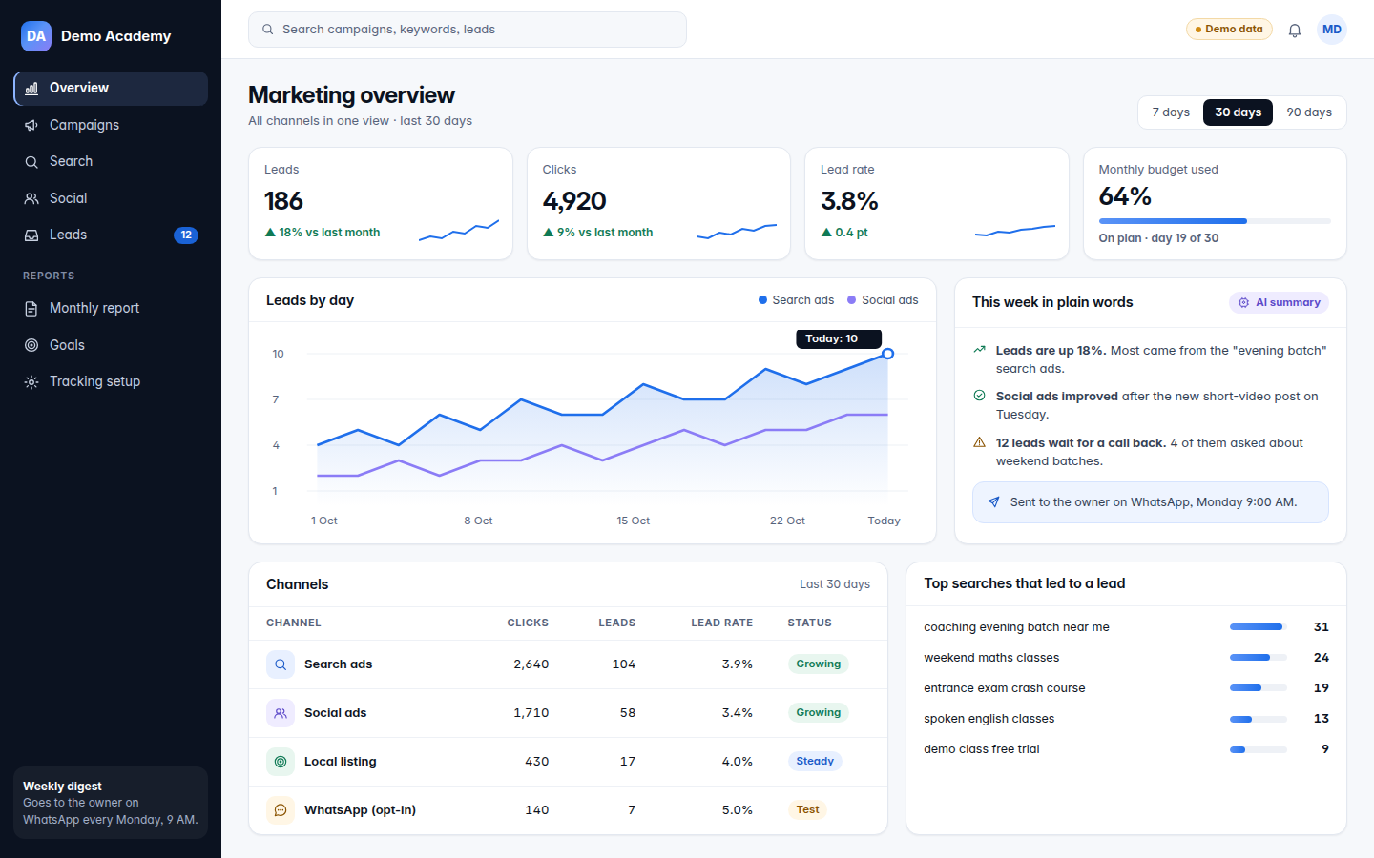This screenshot has height=858, width=1374.
Task: Click the monthly budget progress bar
Action: 1215,221
